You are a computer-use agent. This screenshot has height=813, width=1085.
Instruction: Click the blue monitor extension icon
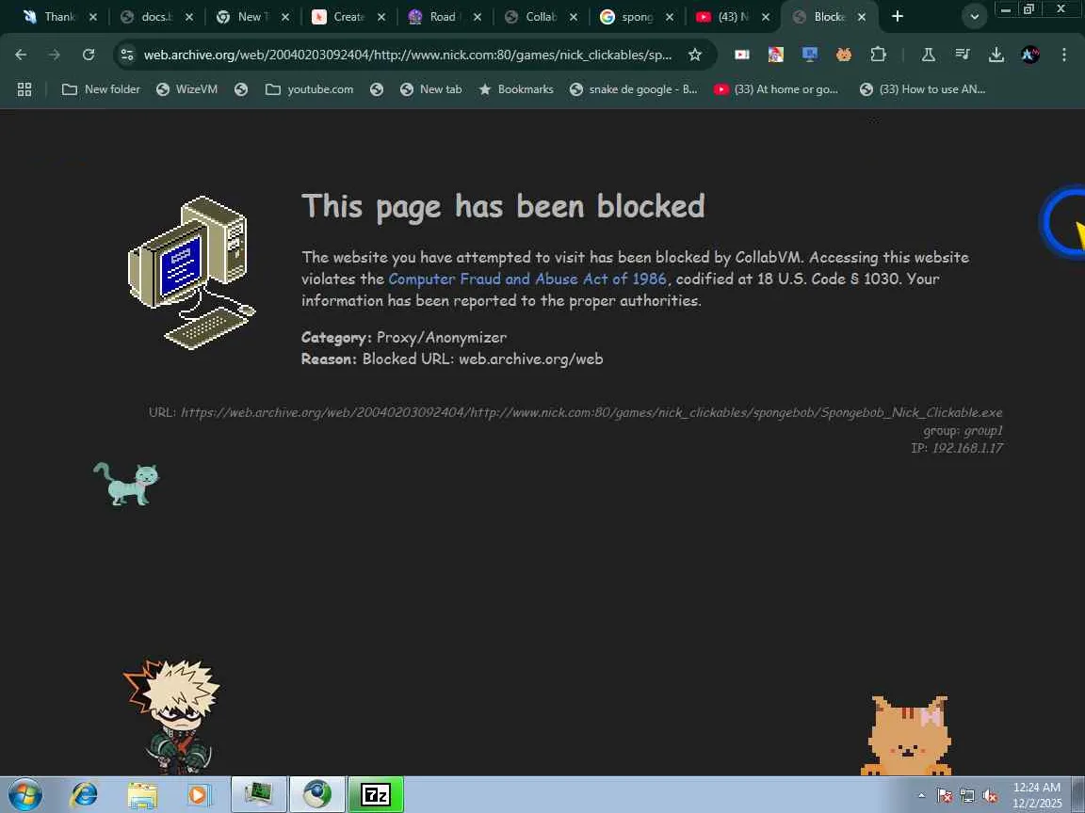coord(810,55)
